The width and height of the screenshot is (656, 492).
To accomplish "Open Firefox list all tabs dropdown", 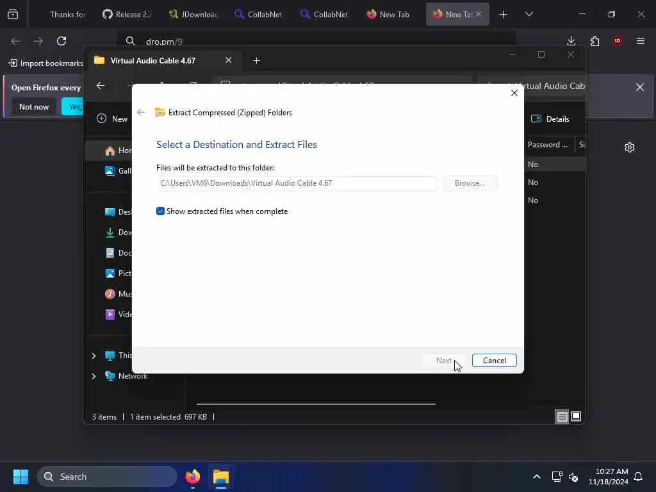I will point(529,14).
